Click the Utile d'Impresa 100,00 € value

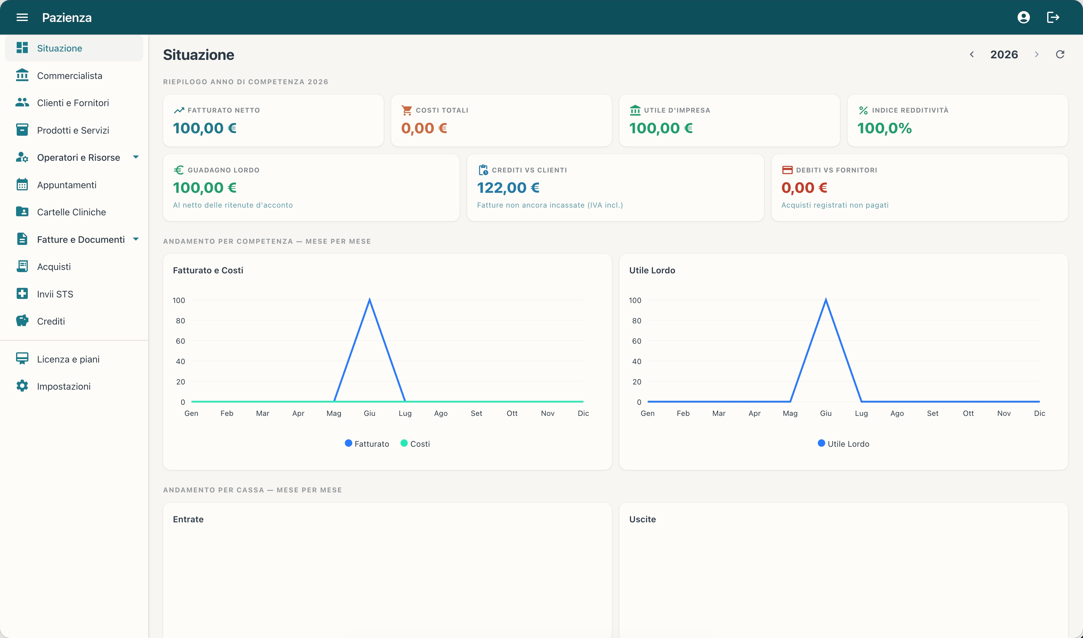coord(661,128)
